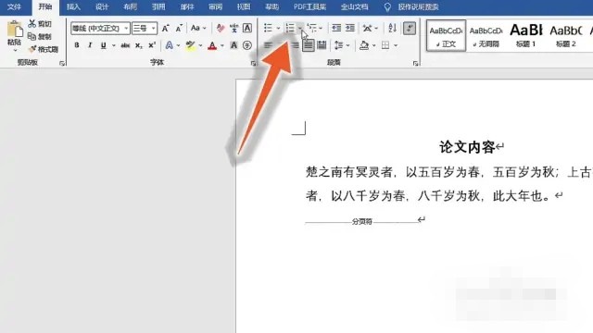Expand underline style dropdown arrow

(113, 45)
